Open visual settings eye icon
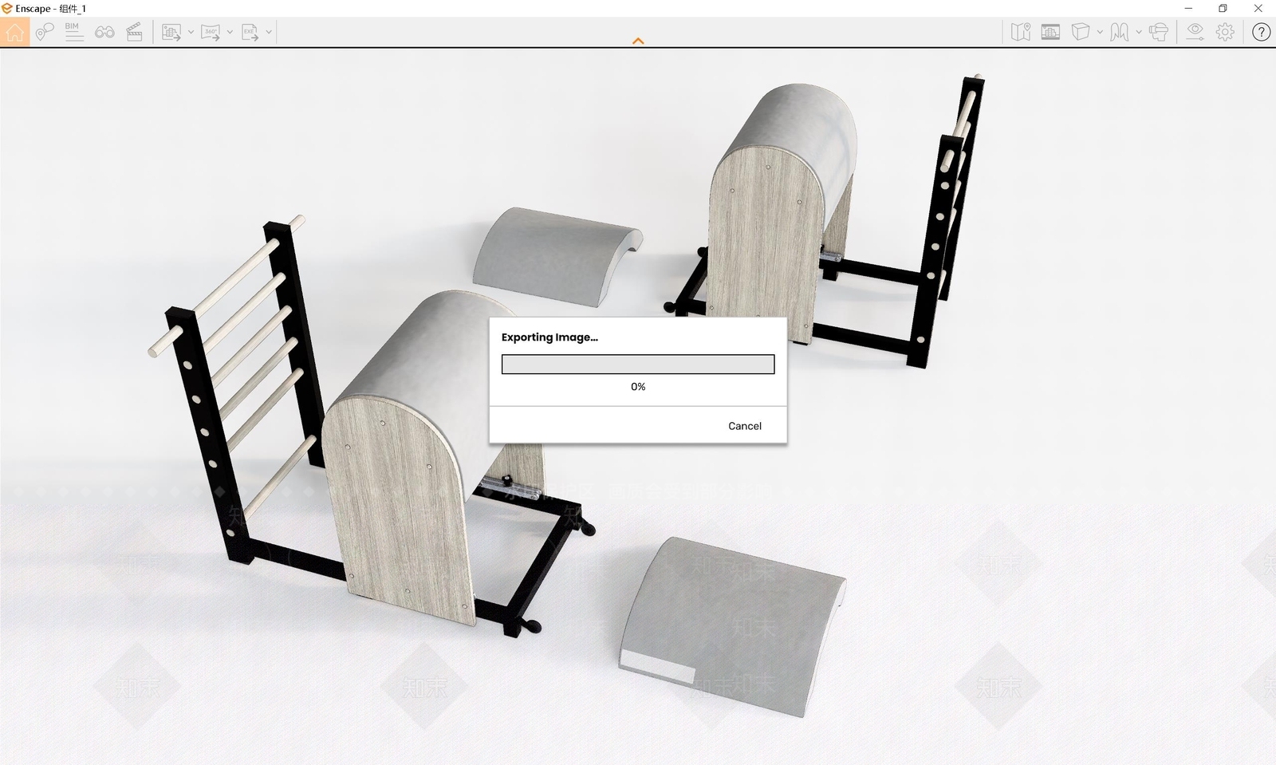 (x=1195, y=32)
